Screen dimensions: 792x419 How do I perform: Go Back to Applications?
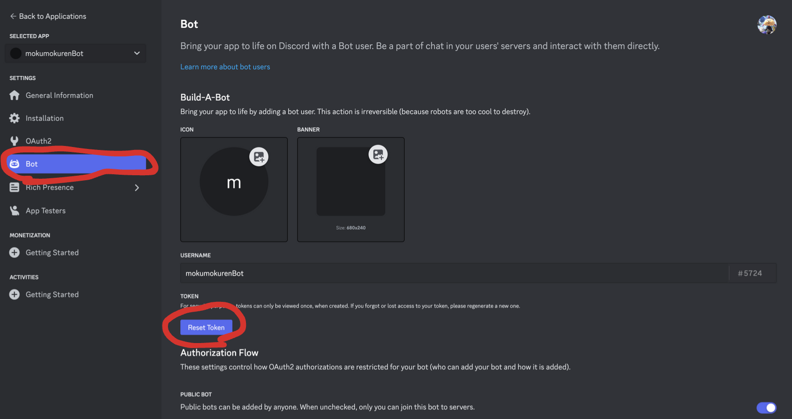pyautogui.click(x=48, y=16)
